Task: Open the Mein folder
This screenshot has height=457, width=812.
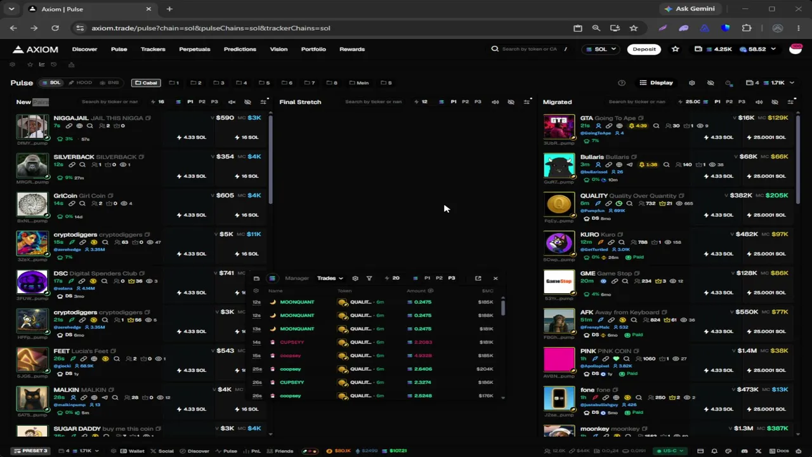Action: pos(359,83)
